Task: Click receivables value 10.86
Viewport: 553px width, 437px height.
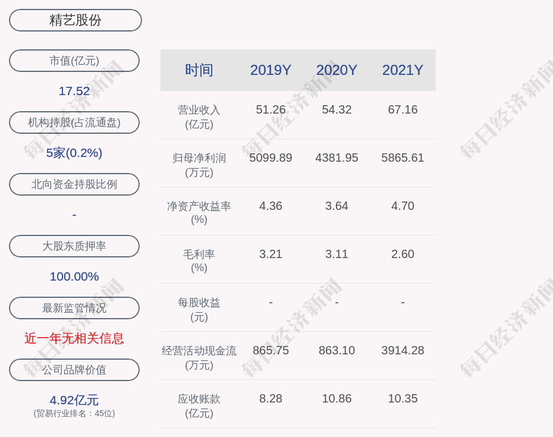Action: [x=337, y=399]
